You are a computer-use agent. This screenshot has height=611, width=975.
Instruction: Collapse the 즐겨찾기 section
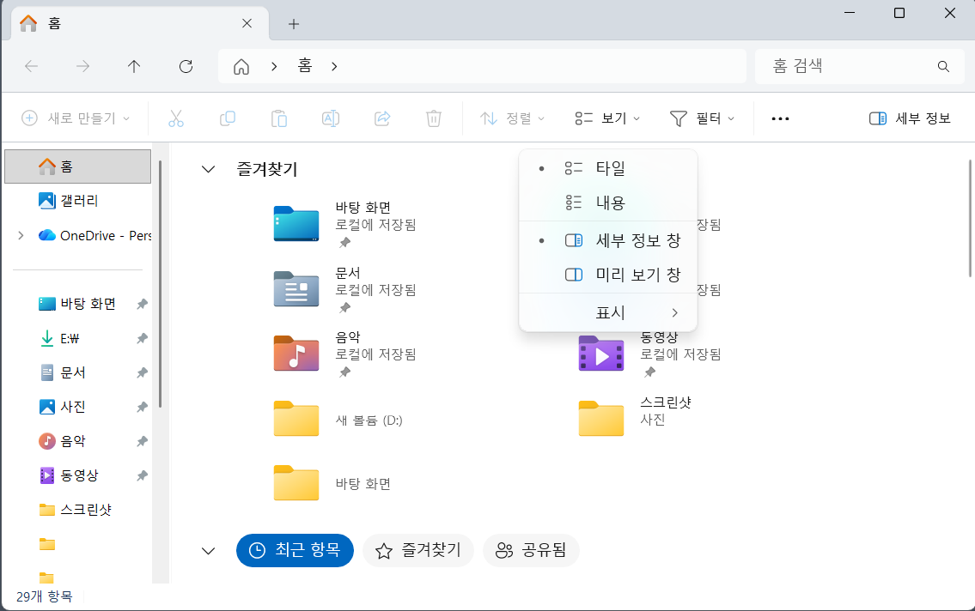tap(208, 169)
